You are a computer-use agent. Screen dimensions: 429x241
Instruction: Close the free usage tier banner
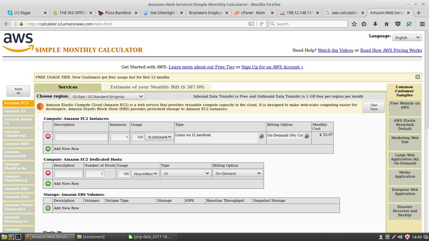coord(418,77)
